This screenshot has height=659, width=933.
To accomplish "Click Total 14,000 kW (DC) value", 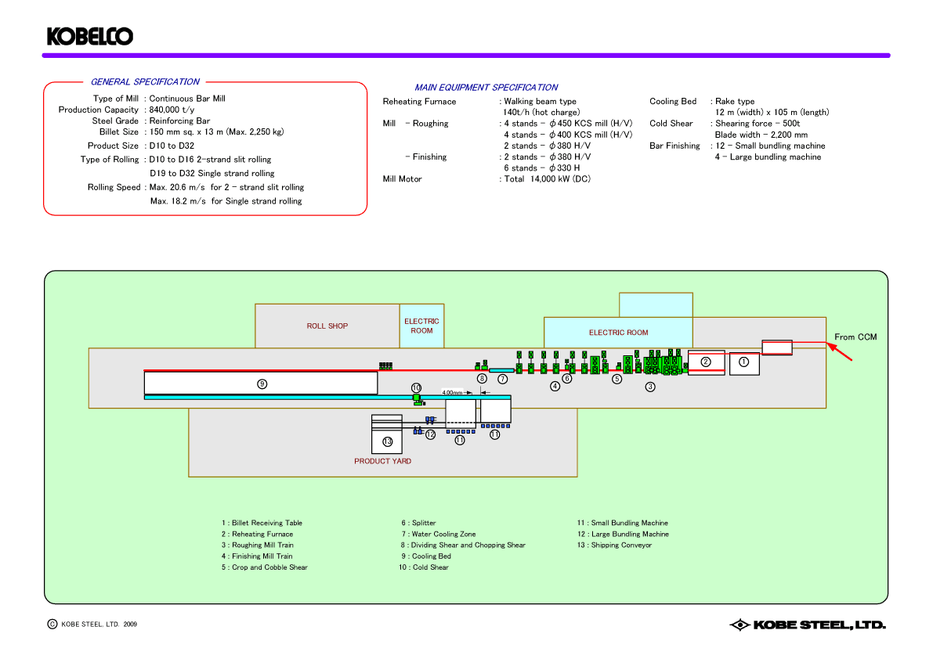I will click(x=548, y=179).
